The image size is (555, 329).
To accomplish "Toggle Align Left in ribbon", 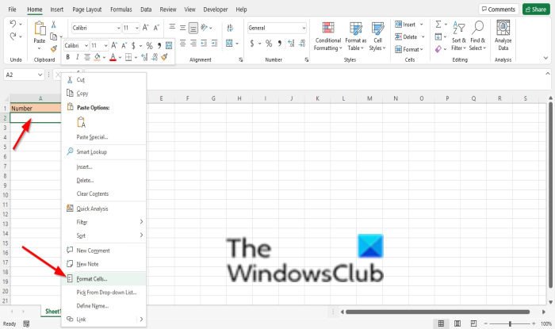I will (182, 44).
